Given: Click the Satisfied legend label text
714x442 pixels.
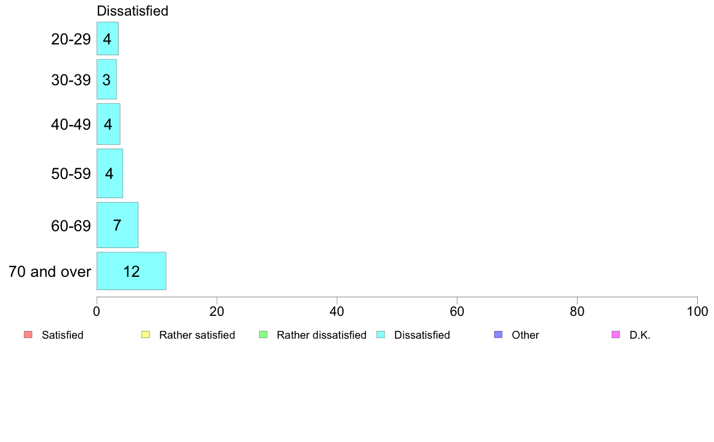Looking at the screenshot, I should coord(63,335).
